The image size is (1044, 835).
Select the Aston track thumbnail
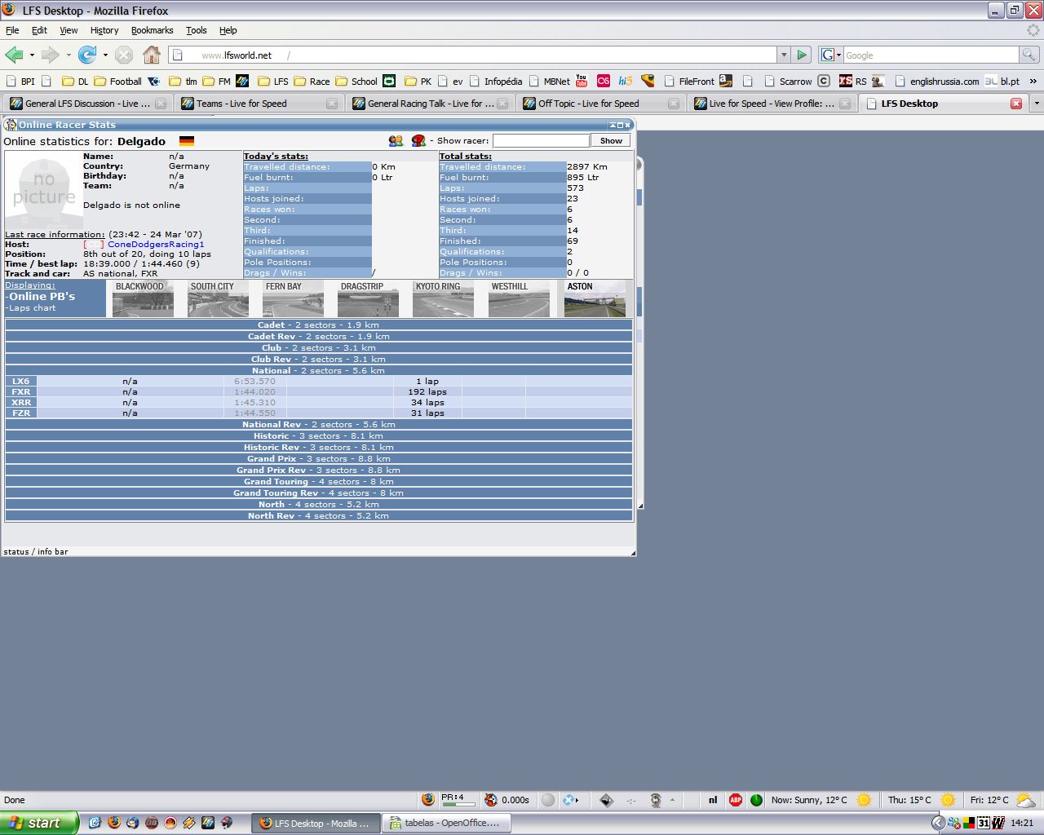pos(595,298)
